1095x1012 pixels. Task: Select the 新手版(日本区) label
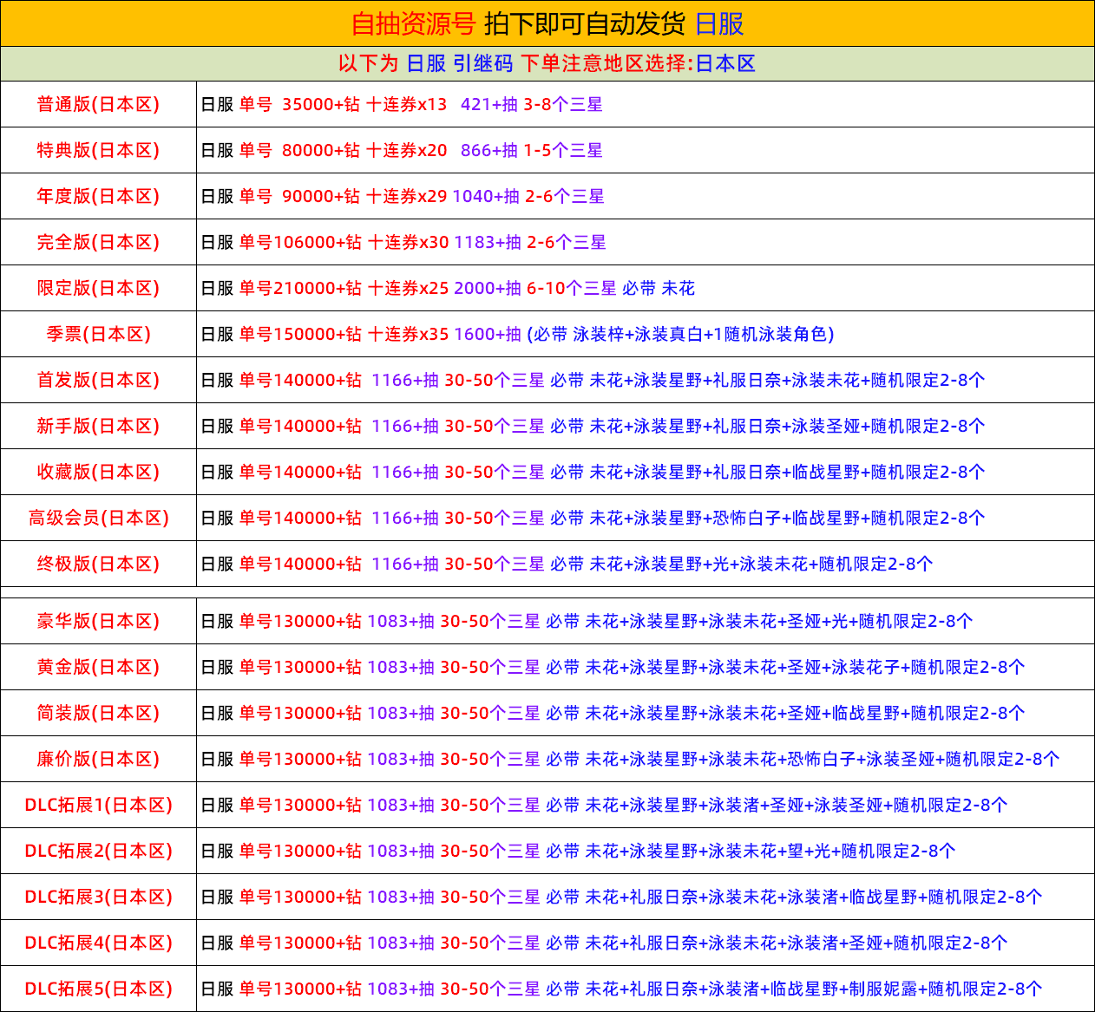(x=98, y=426)
